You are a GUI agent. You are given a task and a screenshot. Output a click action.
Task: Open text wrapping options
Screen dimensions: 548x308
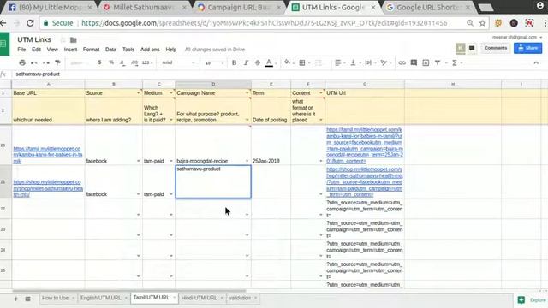tap(369, 62)
